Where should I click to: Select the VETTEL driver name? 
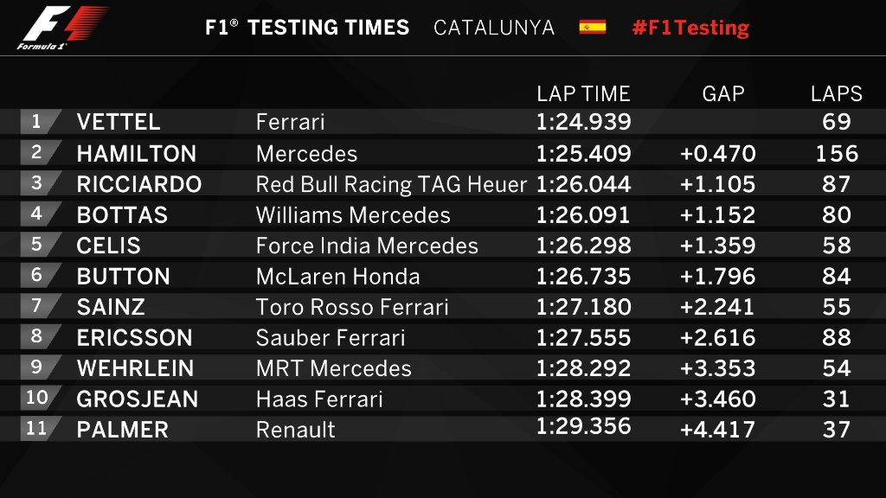[119, 123]
